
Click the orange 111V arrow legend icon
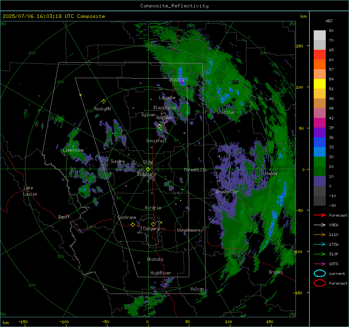[x=320, y=234]
